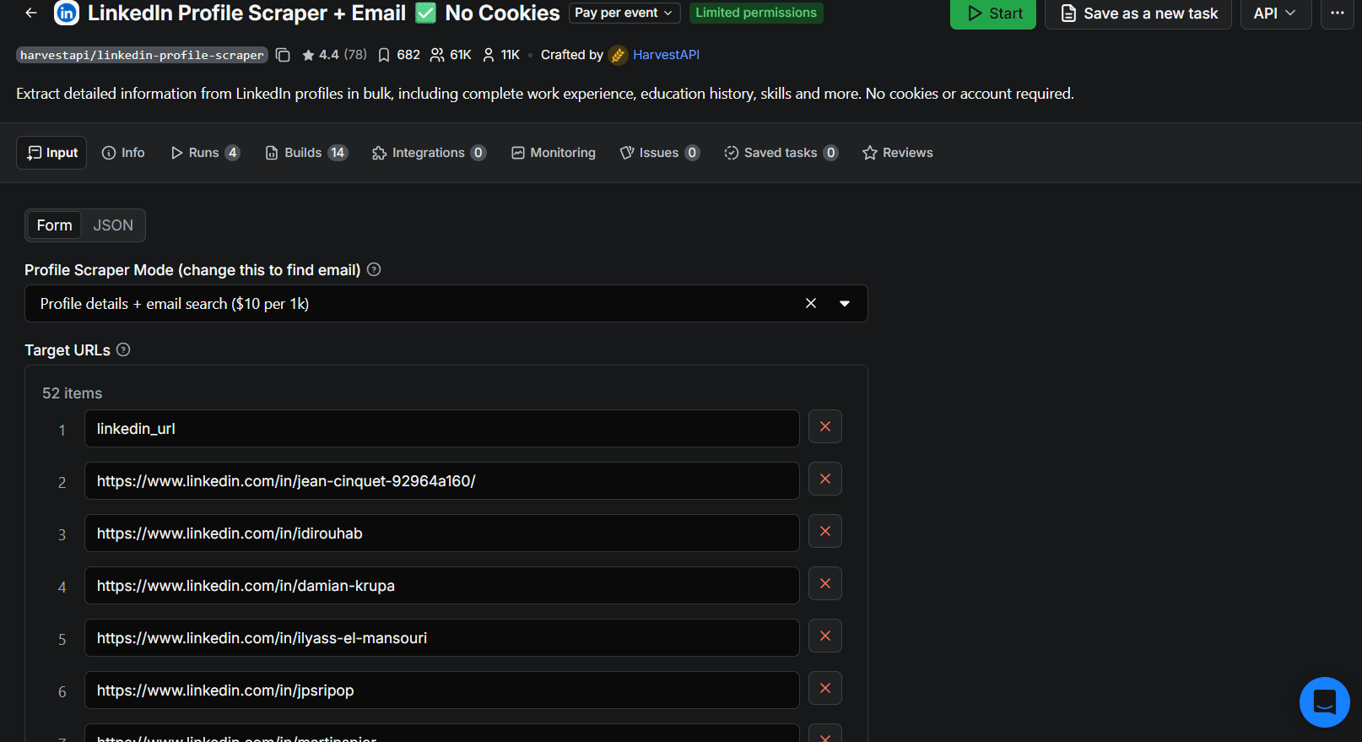Remove the idirouhab URL row
This screenshot has width=1362, height=742.
click(x=825, y=532)
